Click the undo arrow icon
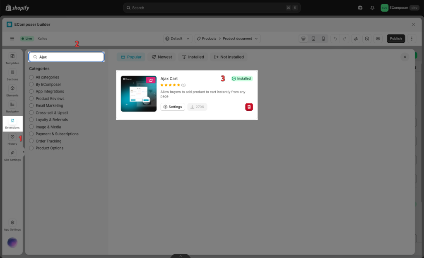 (x=335, y=39)
